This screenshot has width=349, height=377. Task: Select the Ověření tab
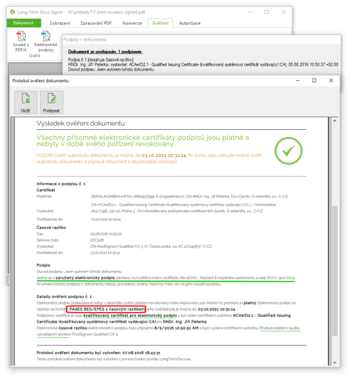[x=161, y=23]
